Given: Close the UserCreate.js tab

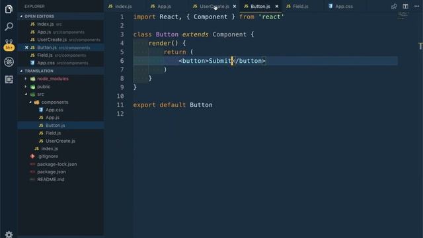Looking at the screenshot, I should [235, 6].
